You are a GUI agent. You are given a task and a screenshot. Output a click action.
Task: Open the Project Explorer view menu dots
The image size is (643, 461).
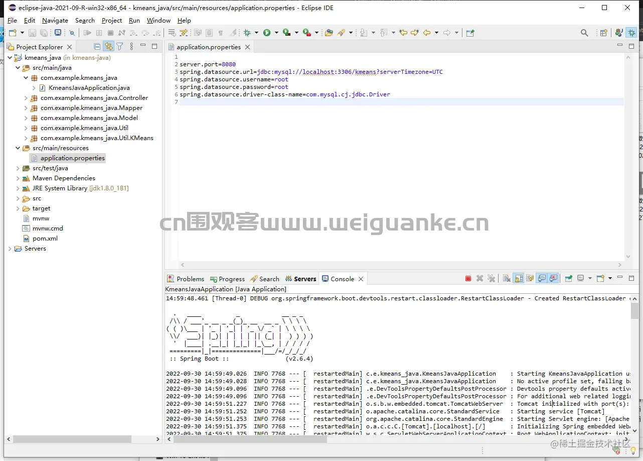click(131, 47)
